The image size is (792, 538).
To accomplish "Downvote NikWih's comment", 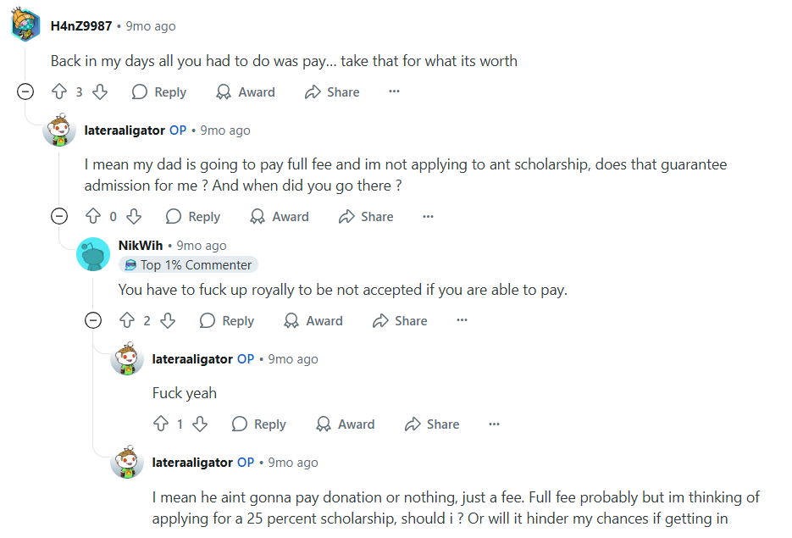I will [x=168, y=321].
